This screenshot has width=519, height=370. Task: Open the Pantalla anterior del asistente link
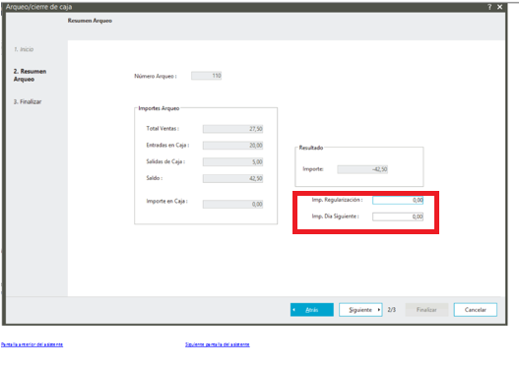click(32, 344)
